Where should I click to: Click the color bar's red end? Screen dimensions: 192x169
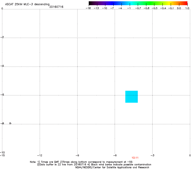(185, 3)
